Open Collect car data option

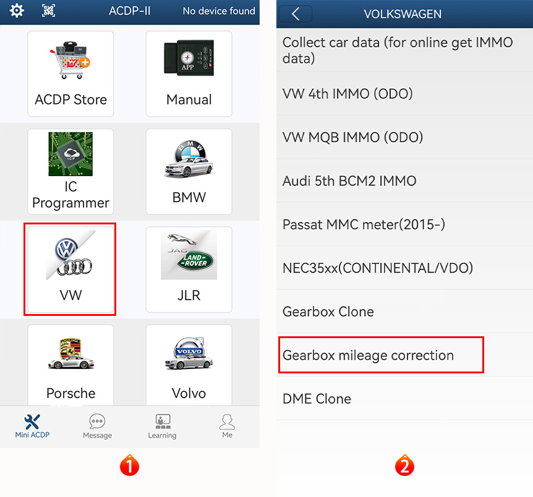coord(398,50)
